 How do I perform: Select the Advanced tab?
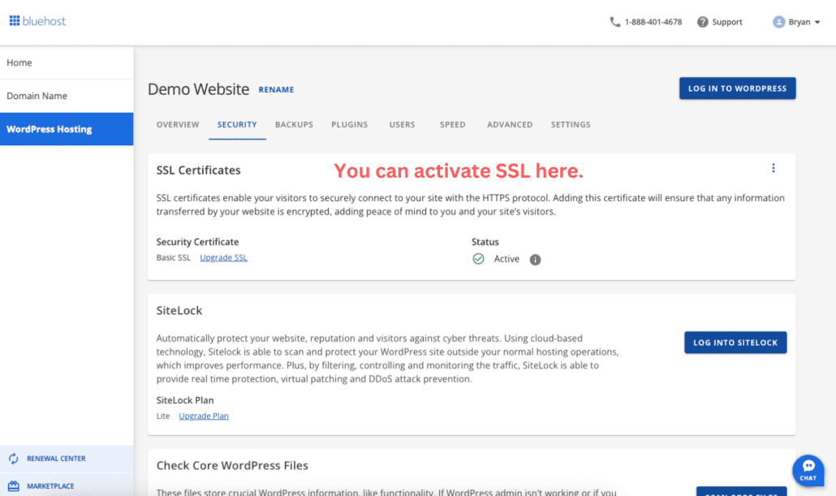[x=510, y=124]
